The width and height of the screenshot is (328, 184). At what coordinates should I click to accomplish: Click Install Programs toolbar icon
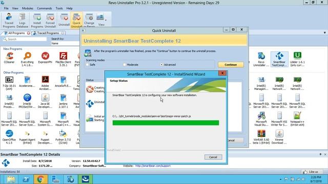37,20
